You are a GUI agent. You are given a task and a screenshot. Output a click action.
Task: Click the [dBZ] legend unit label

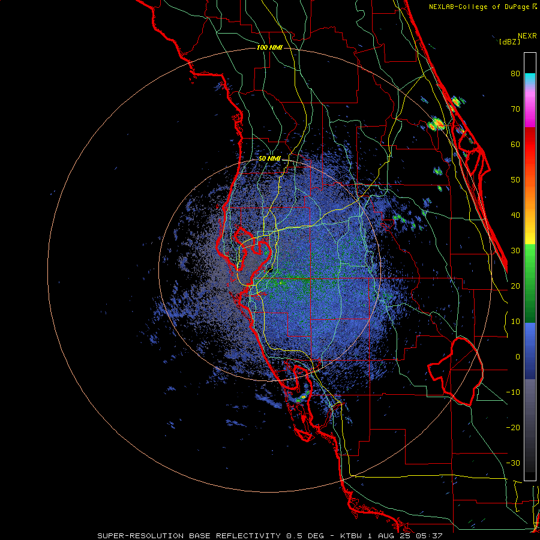(x=509, y=41)
